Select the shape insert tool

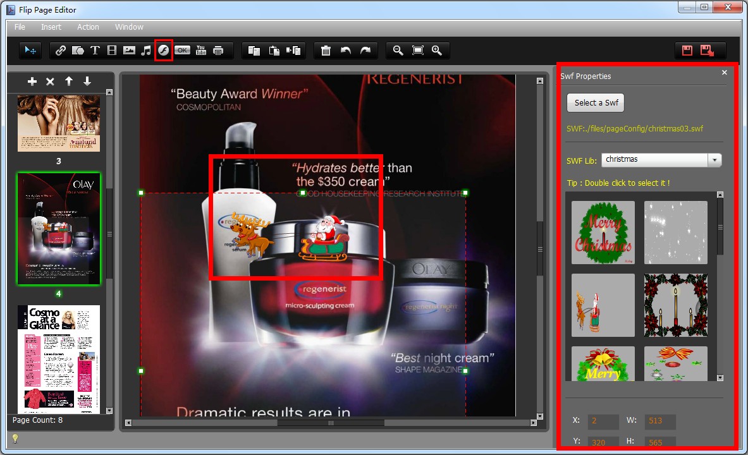pyautogui.click(x=78, y=50)
